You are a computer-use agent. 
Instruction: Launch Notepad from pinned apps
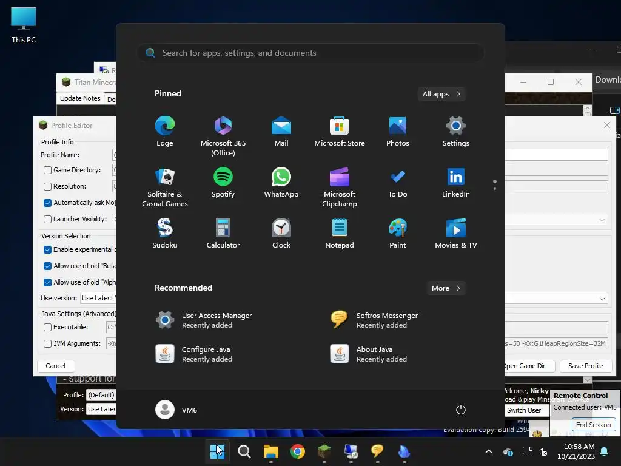[x=340, y=234]
